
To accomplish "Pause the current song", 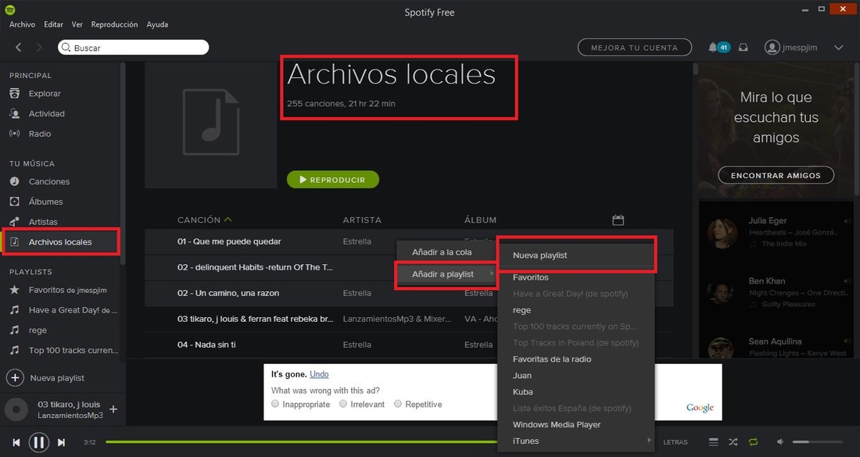I will click(39, 442).
